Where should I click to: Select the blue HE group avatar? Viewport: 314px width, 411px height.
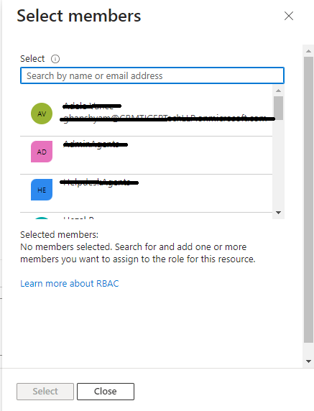[42, 190]
